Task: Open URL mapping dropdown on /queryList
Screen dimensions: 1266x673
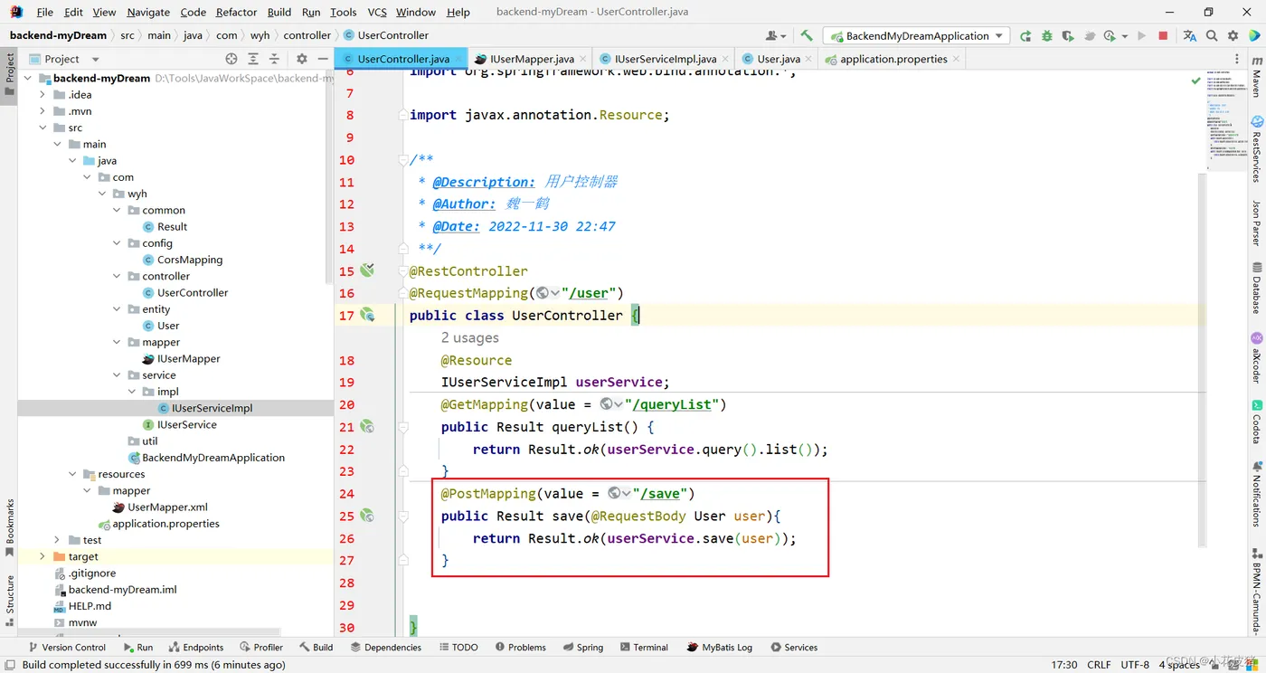Action: coord(611,404)
